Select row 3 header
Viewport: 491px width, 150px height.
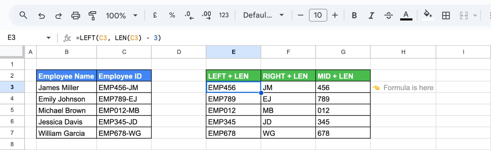12,87
